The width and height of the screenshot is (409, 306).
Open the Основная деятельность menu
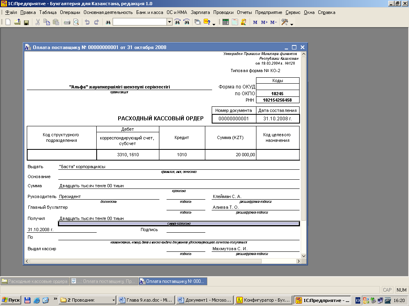pyautogui.click(x=108, y=12)
